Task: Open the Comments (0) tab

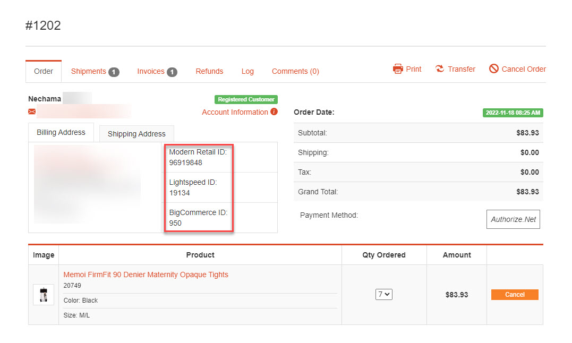Action: click(295, 72)
